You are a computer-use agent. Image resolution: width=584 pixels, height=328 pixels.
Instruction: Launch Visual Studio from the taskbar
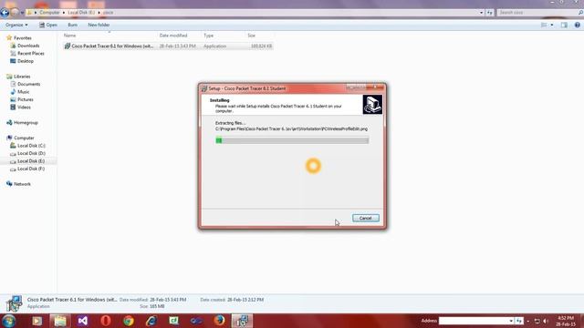click(83, 321)
